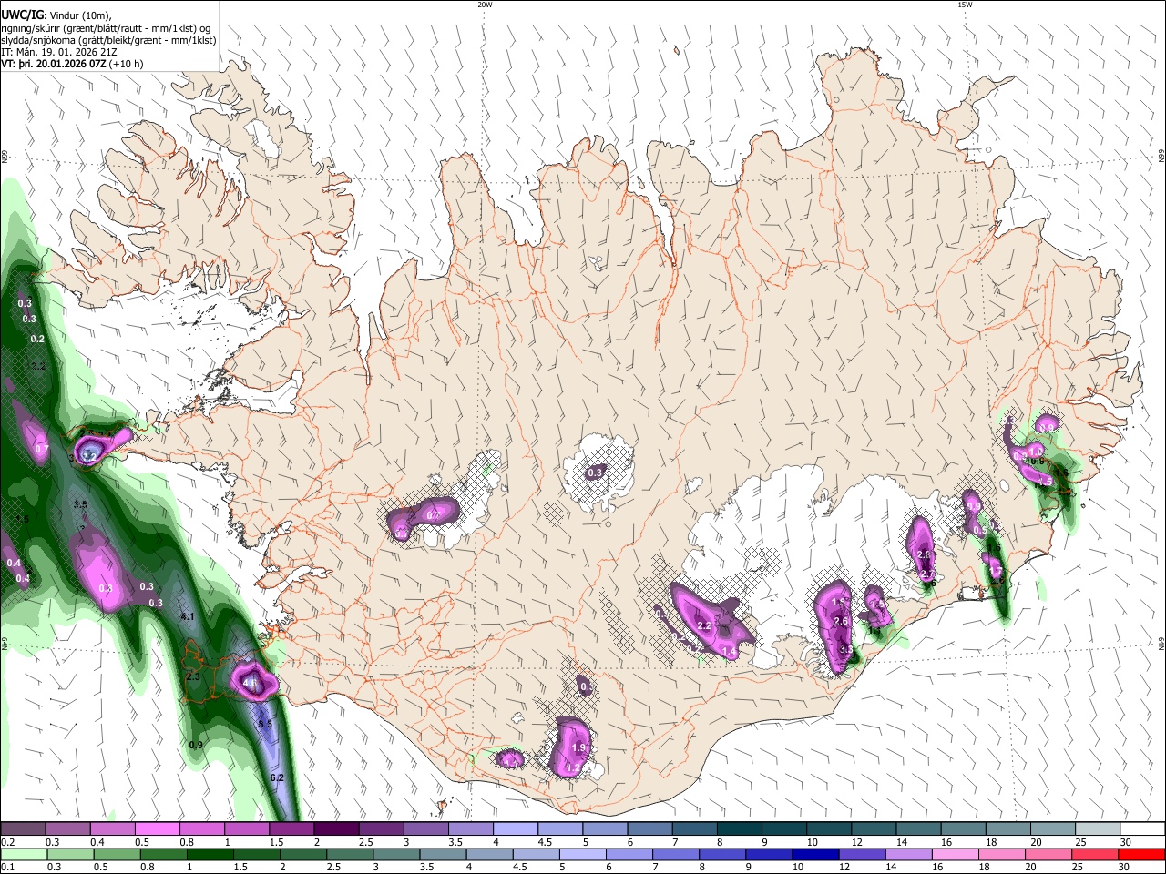Select the '25' label in top legend row
1166x874 pixels.
coord(1079,842)
